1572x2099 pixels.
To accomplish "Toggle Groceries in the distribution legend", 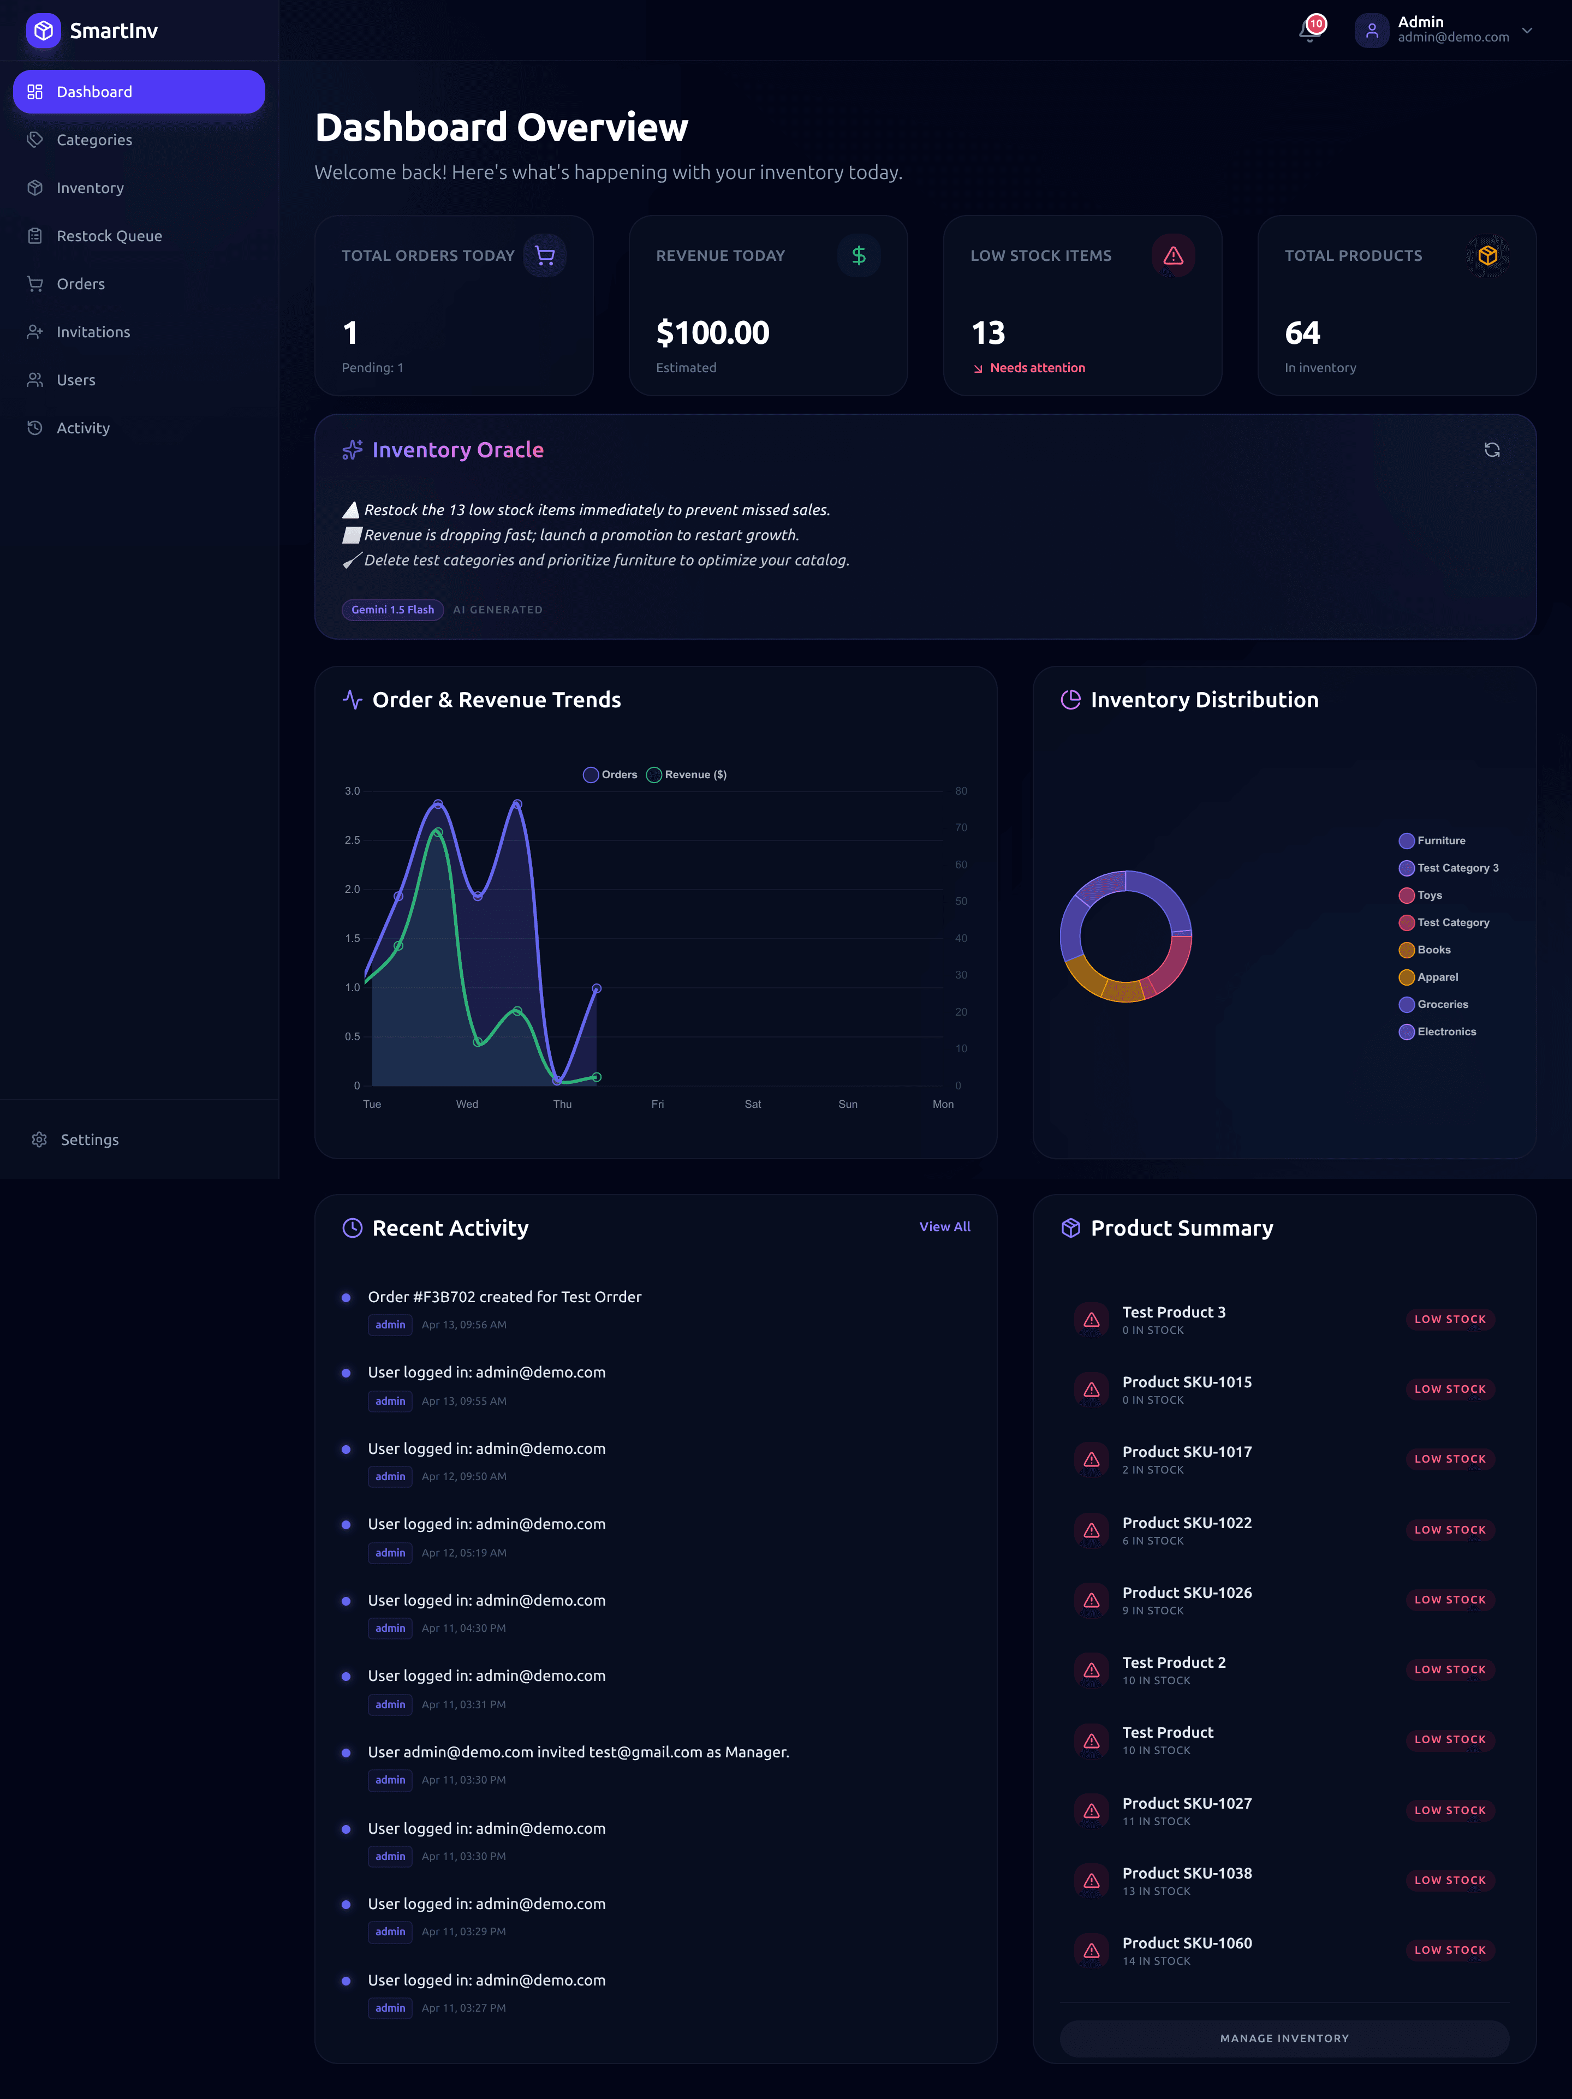I will coord(1433,1005).
